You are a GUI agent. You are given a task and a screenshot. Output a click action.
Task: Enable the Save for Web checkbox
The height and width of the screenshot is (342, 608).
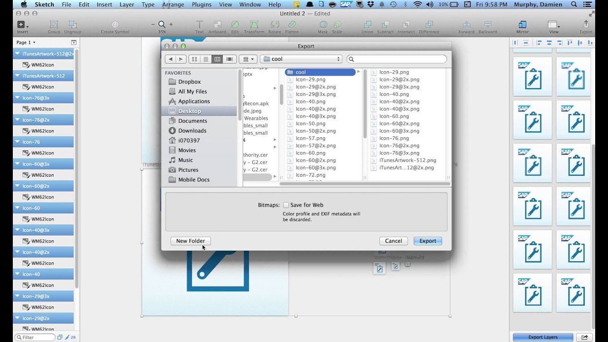coord(286,205)
